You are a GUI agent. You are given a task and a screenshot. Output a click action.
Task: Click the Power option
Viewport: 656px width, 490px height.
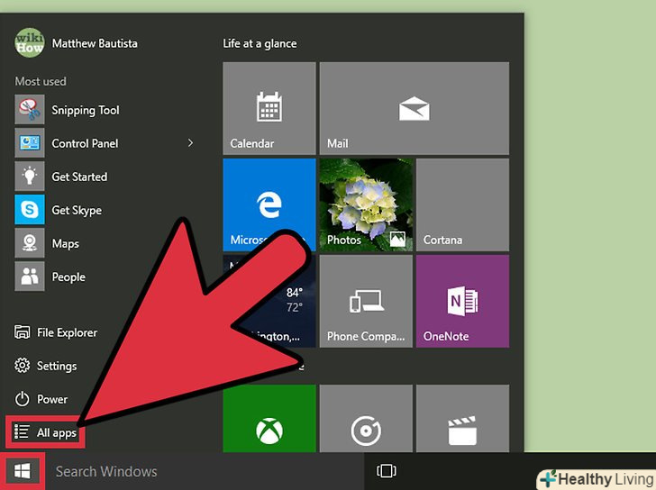point(41,399)
